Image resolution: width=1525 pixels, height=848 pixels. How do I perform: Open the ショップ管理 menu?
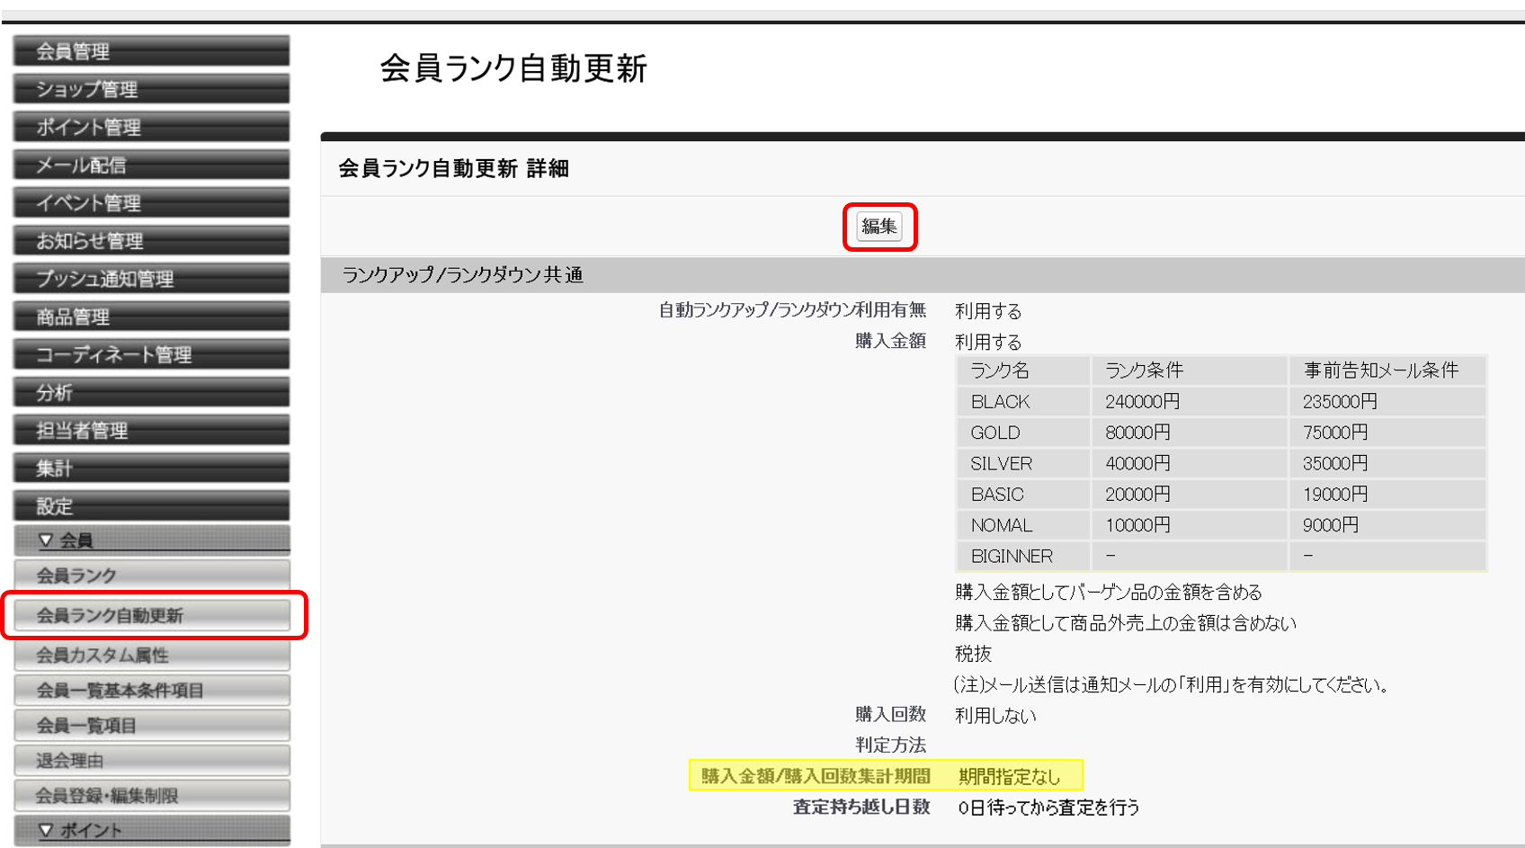click(x=151, y=88)
